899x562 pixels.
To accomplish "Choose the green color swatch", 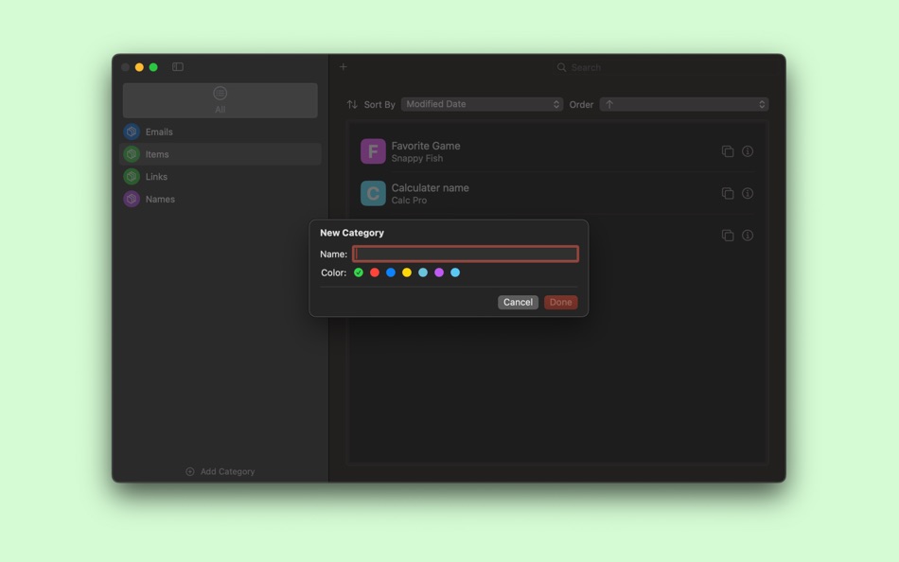I will [x=359, y=272].
